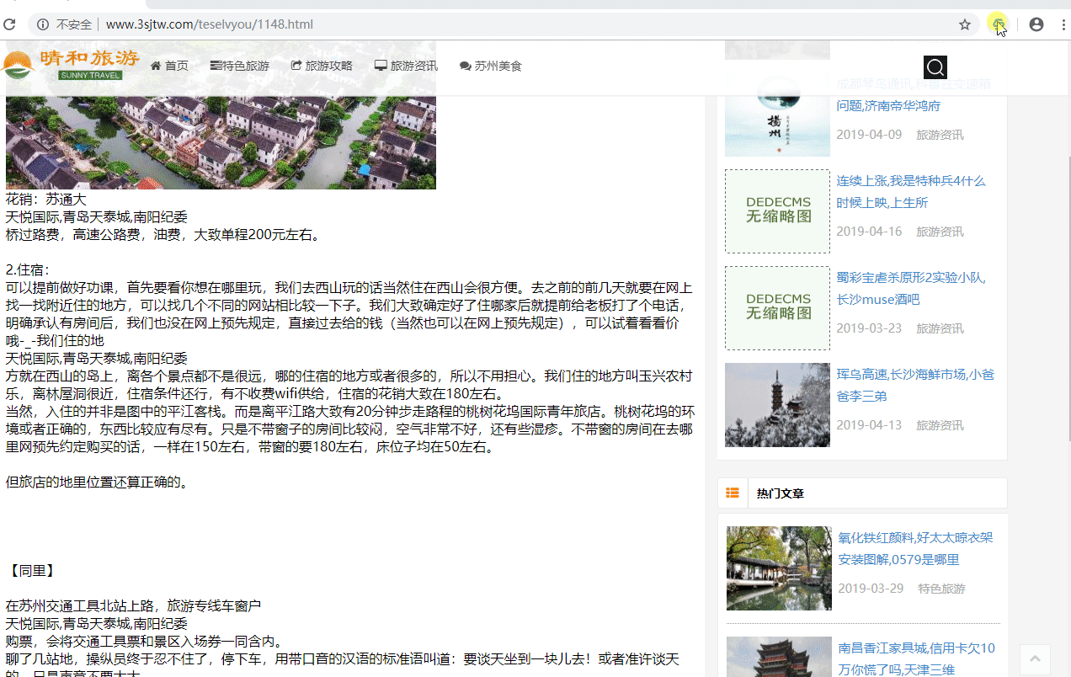Click 旅游资讯 tag dated 2019-03-23
This screenshot has width=1071, height=677.
(x=940, y=328)
